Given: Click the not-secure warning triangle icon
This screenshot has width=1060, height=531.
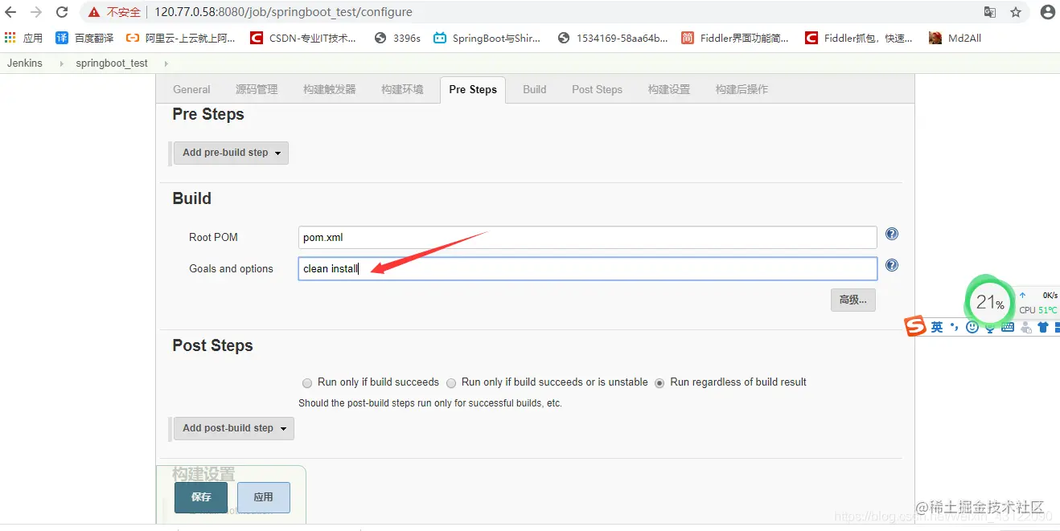Looking at the screenshot, I should [94, 12].
